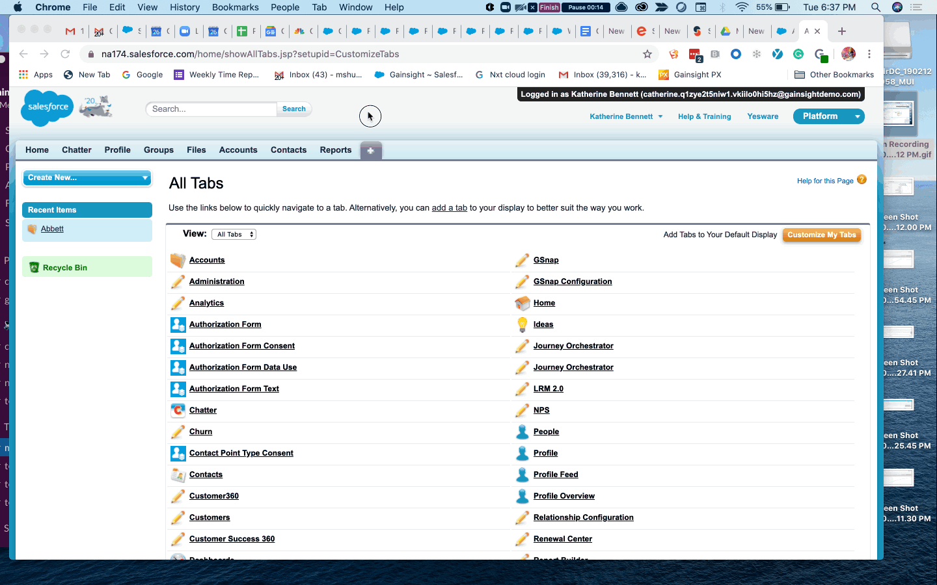
Task: Click the Accounts folder icon in list
Action: click(x=178, y=261)
